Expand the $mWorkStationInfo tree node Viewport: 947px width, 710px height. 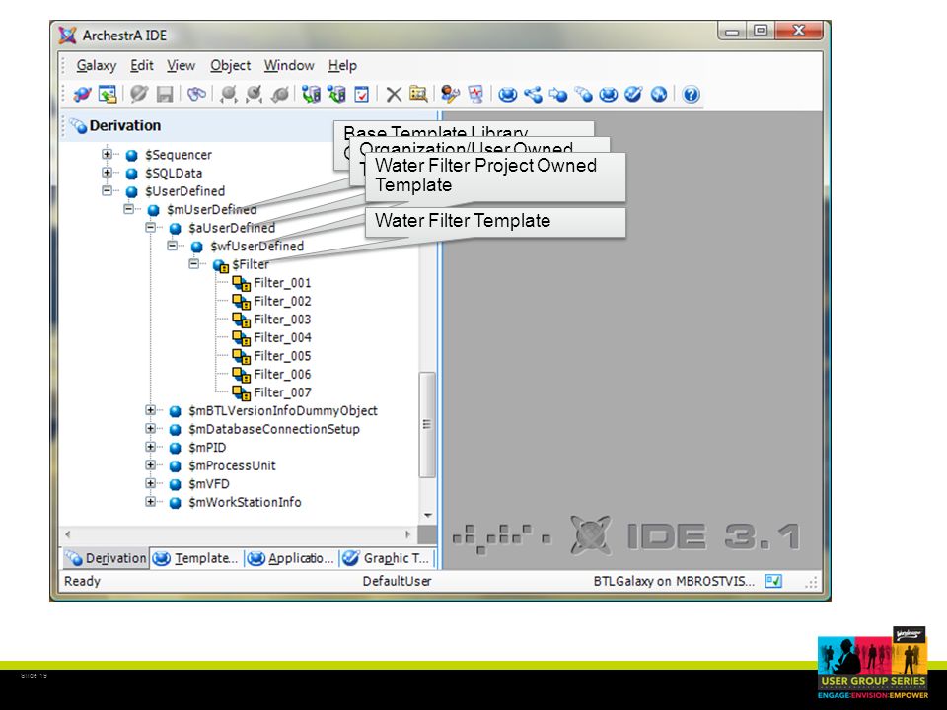tap(150, 501)
